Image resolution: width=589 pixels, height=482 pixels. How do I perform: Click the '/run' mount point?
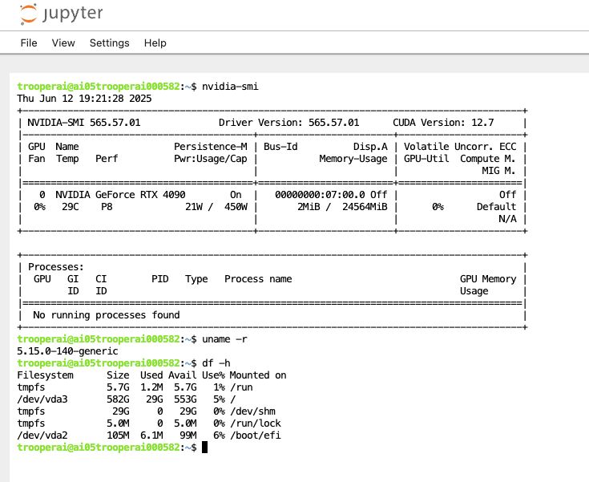[x=241, y=387]
